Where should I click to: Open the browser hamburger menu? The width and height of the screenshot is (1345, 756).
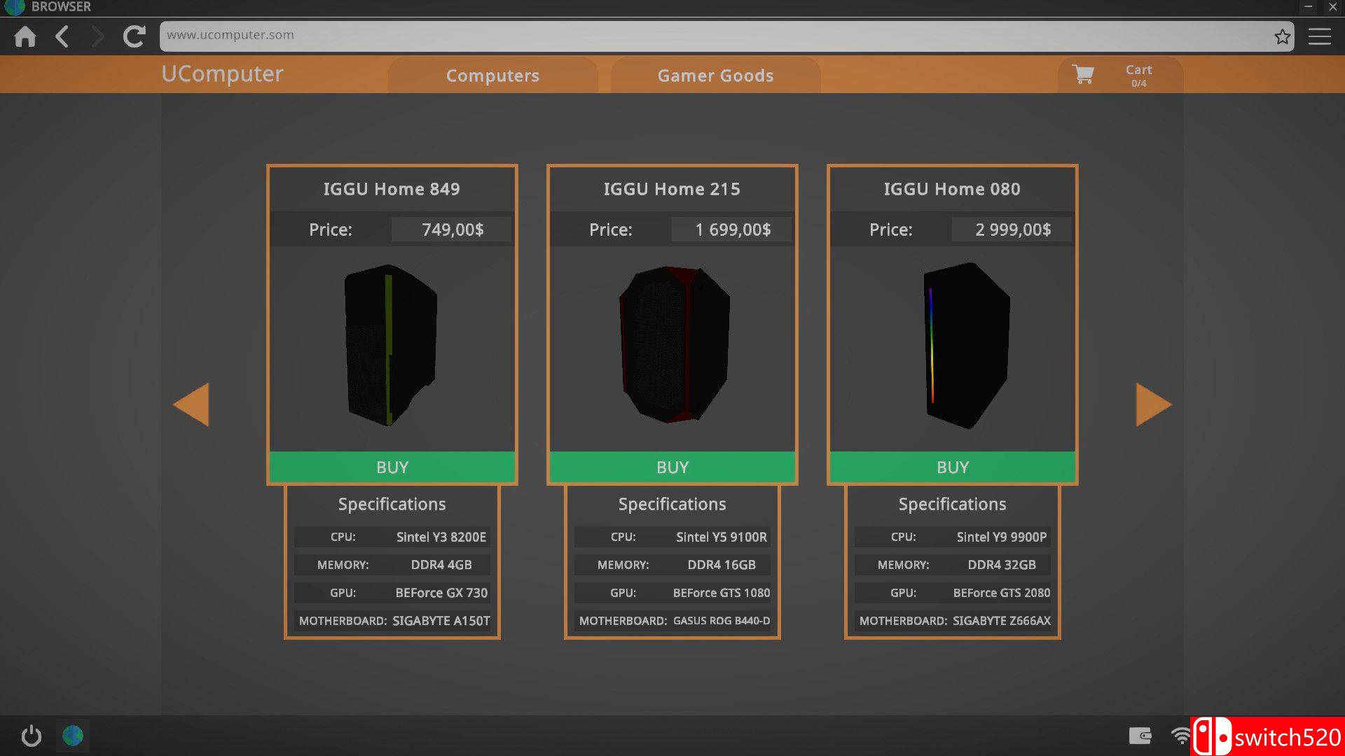click(x=1319, y=36)
